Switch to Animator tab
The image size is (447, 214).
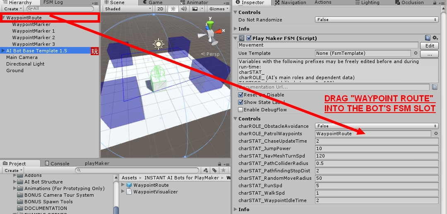(x=195, y=2)
